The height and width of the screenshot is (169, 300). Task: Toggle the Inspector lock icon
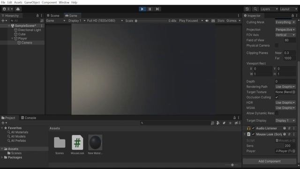pyautogui.click(x=292, y=15)
